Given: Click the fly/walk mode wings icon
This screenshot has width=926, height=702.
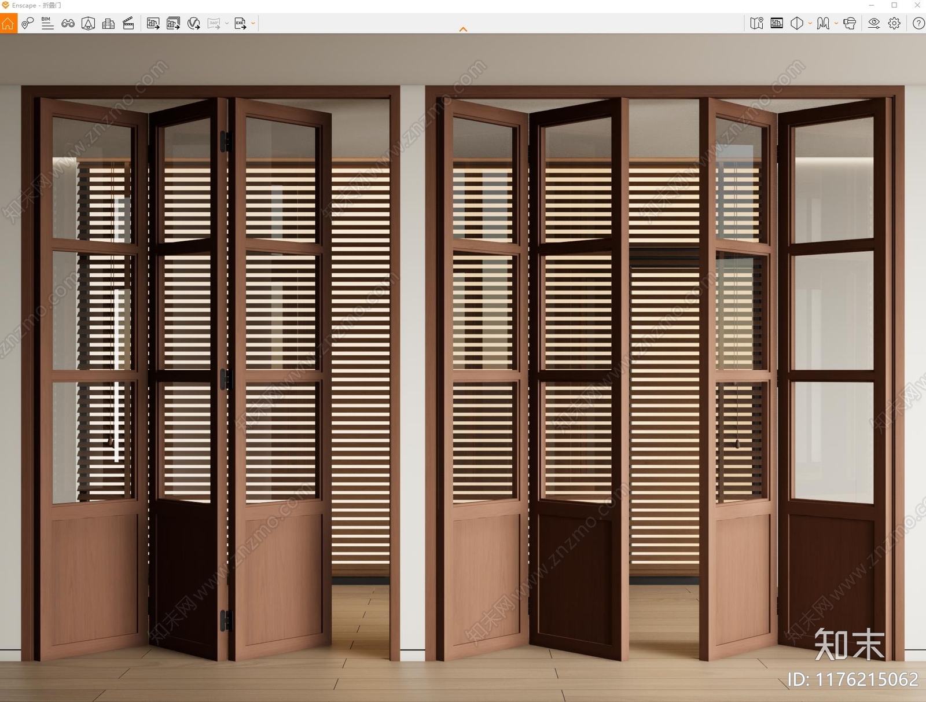Looking at the screenshot, I should pos(823,24).
